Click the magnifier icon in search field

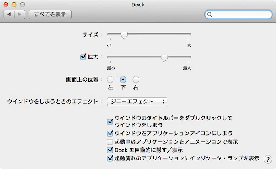(x=210, y=15)
